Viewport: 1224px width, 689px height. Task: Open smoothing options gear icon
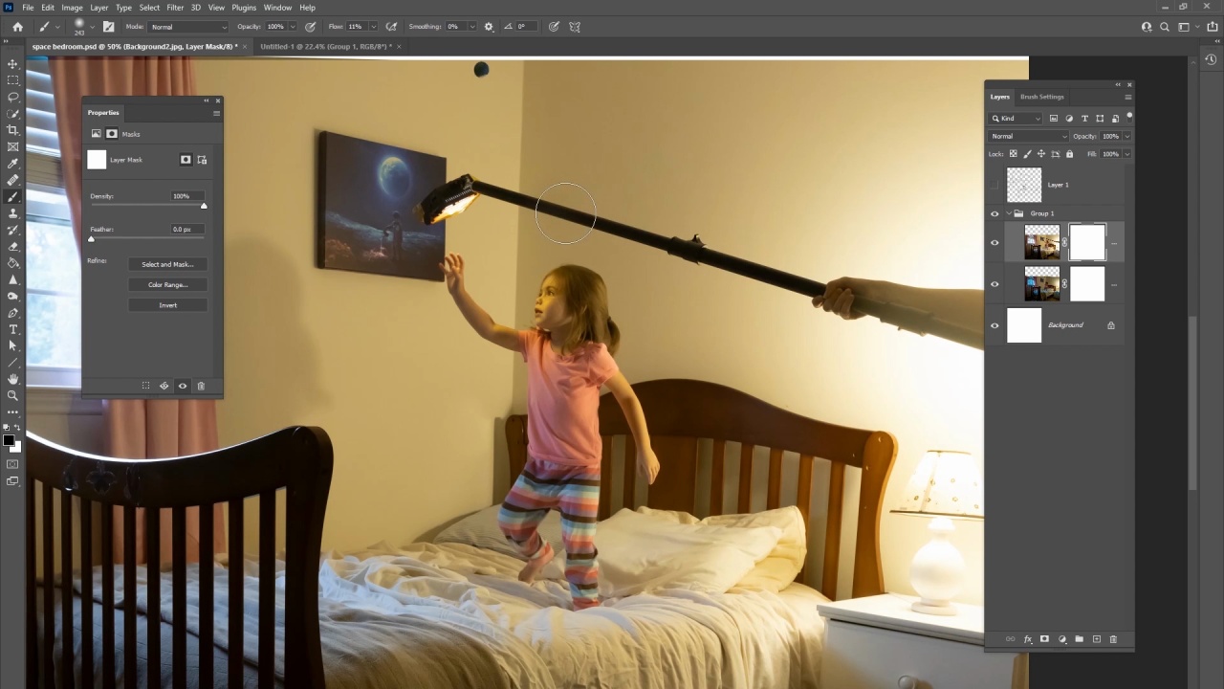click(x=489, y=27)
